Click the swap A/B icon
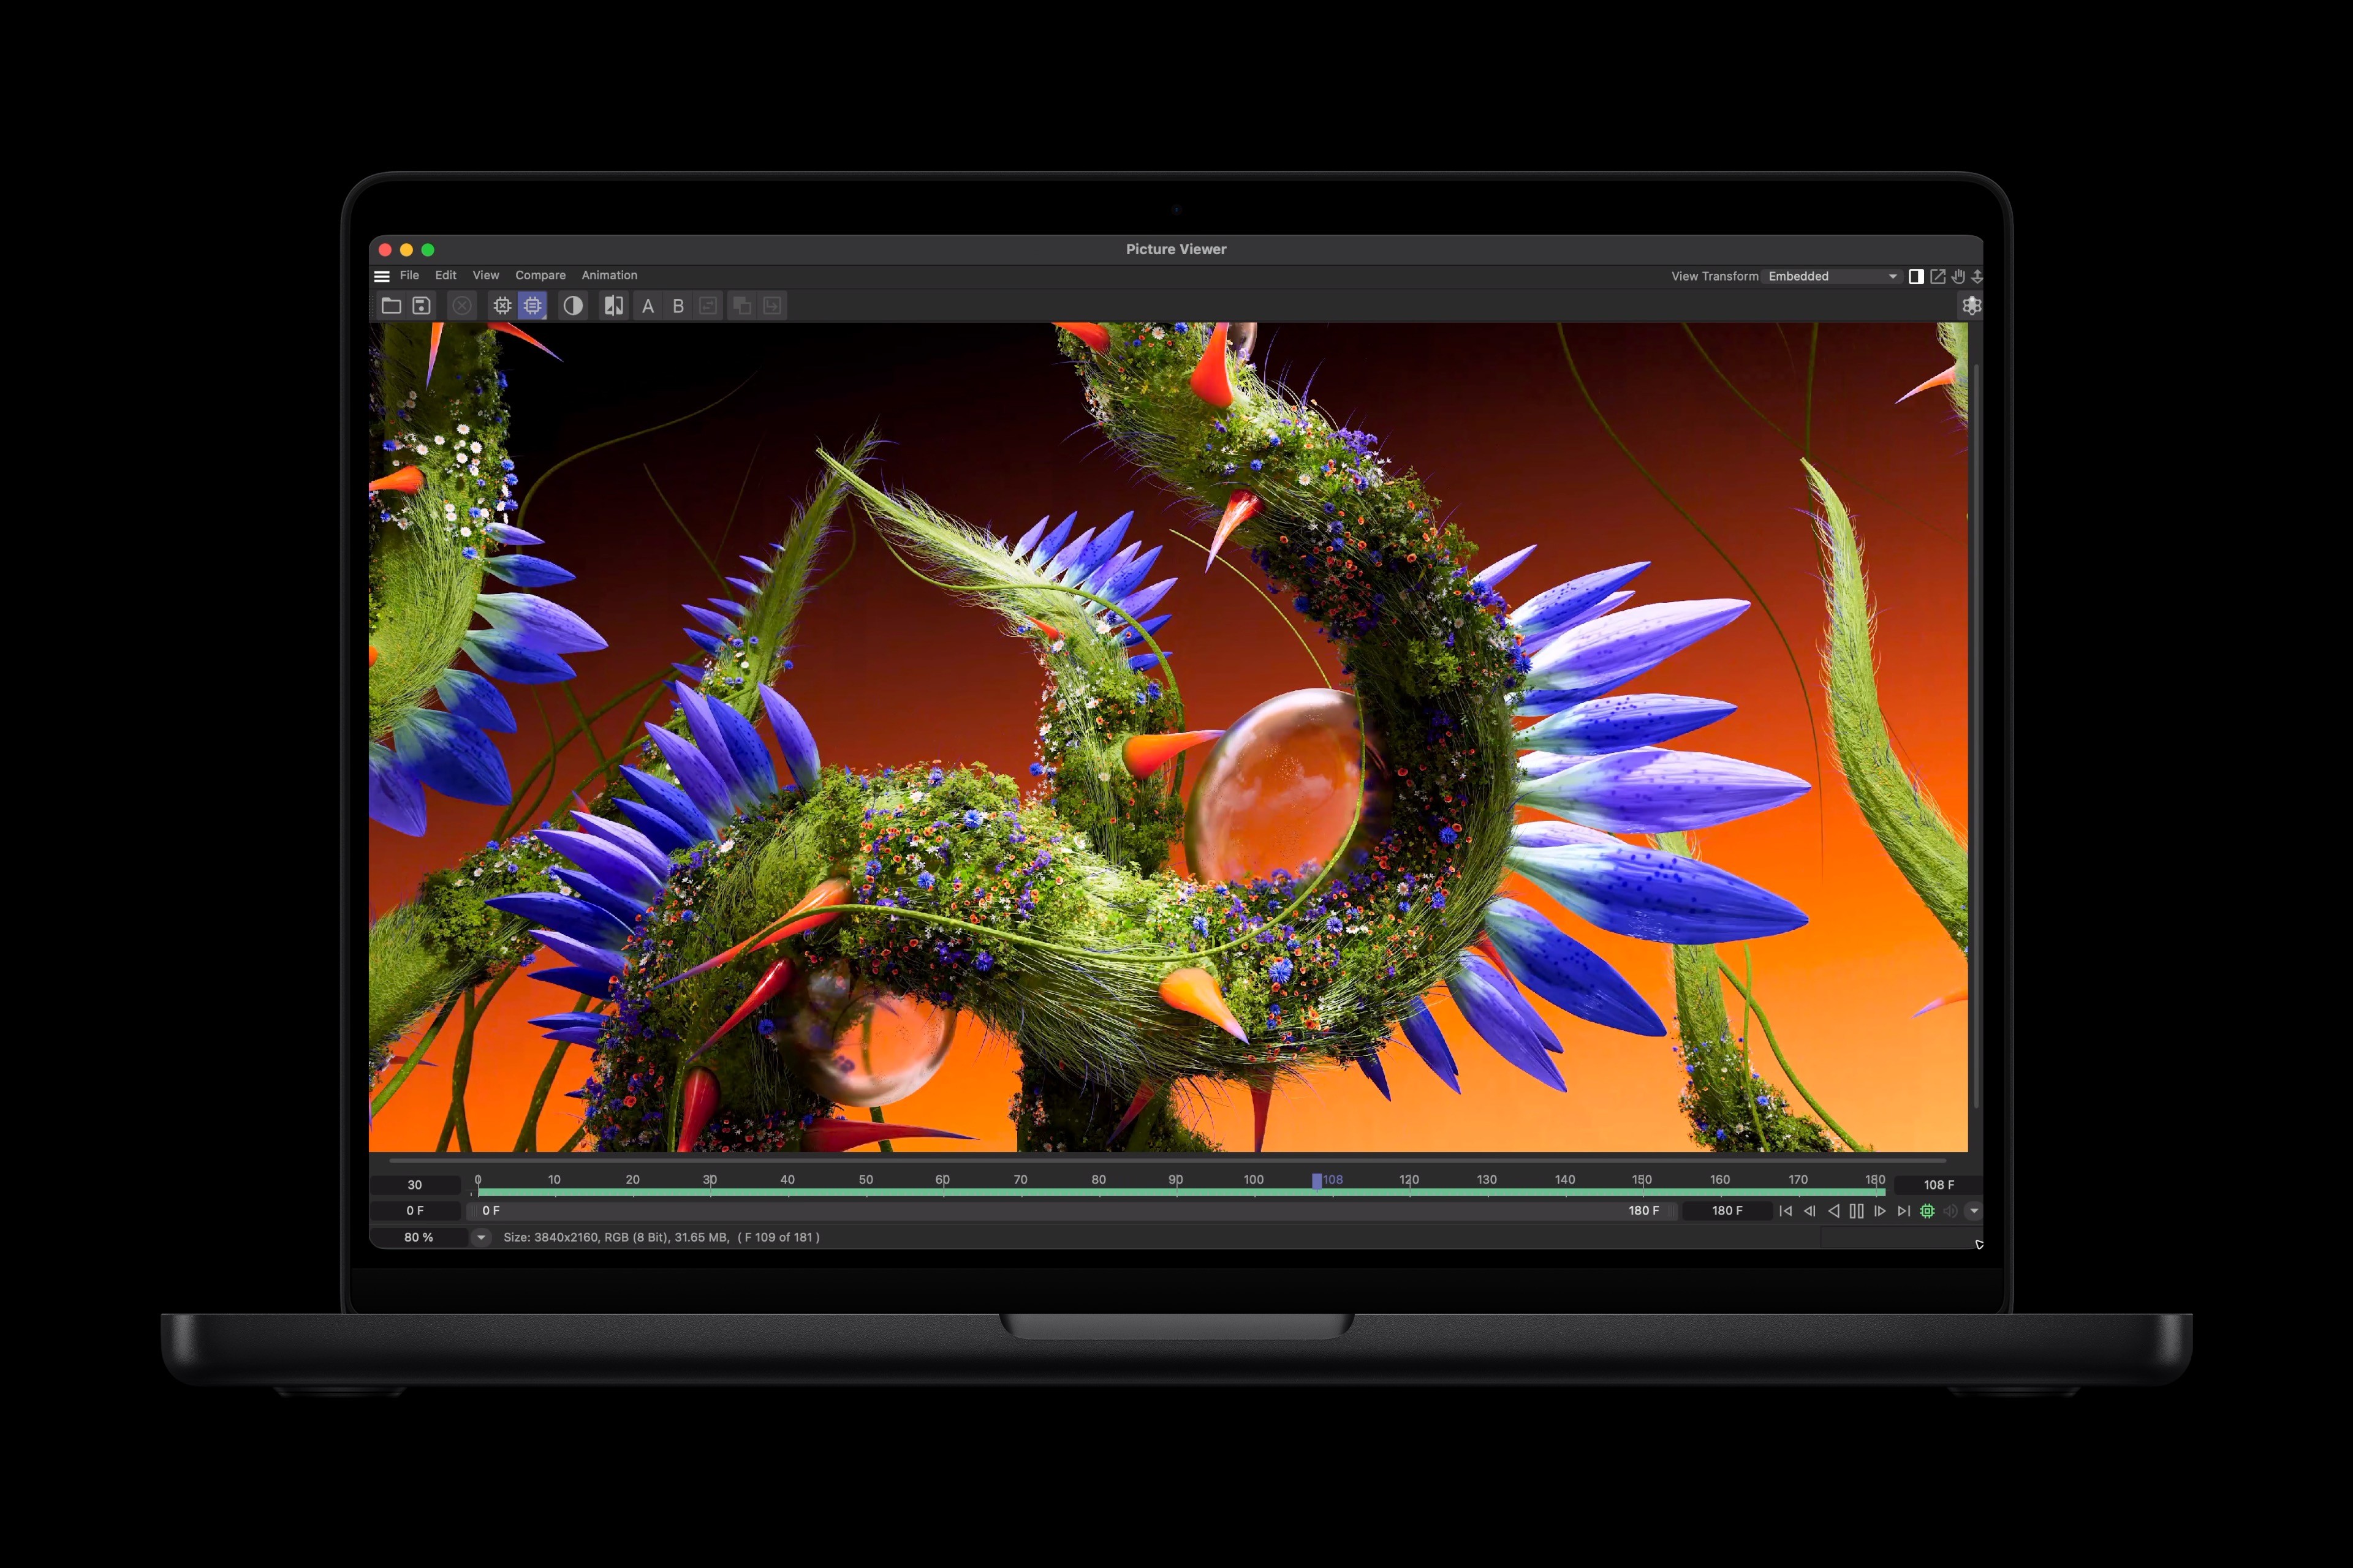This screenshot has height=1568, width=2353. pos(708,306)
